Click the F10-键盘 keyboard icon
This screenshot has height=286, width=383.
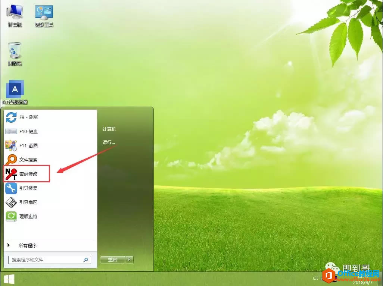coord(11,132)
